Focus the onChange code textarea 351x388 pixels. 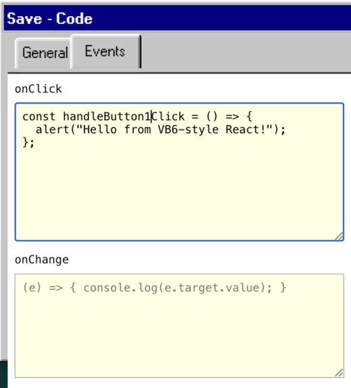[179, 326]
